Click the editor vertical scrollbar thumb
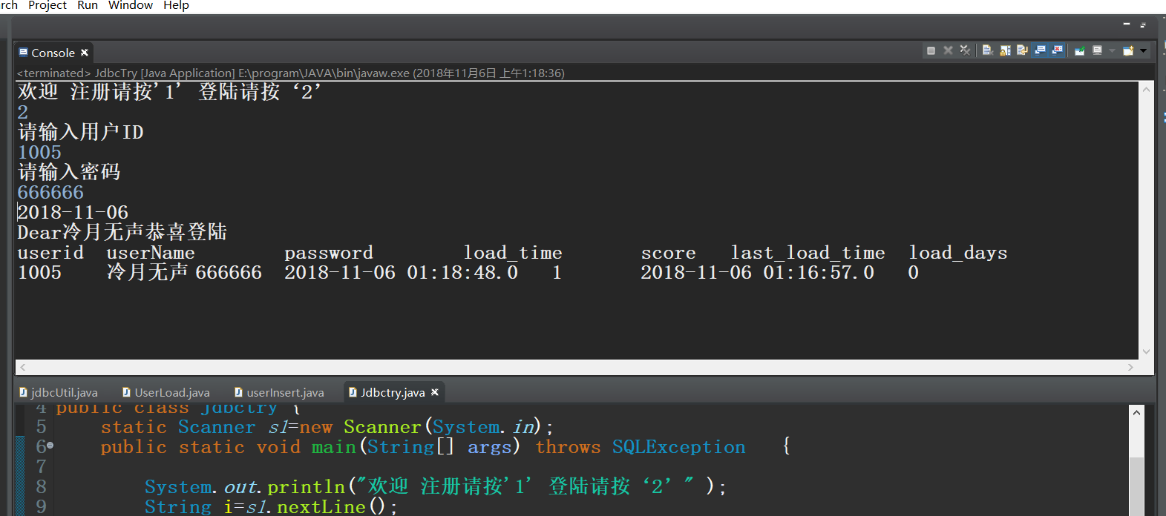This screenshot has height=516, width=1166. pyautogui.click(x=1136, y=486)
